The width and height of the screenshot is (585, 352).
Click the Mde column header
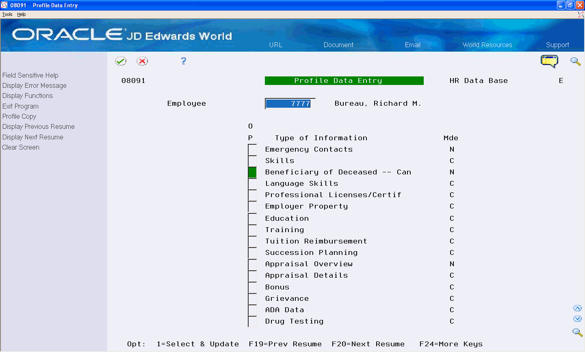(x=451, y=138)
